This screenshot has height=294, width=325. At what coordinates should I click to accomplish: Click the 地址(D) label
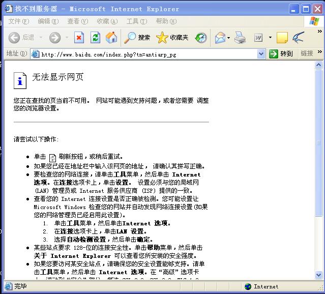[x=17, y=53]
